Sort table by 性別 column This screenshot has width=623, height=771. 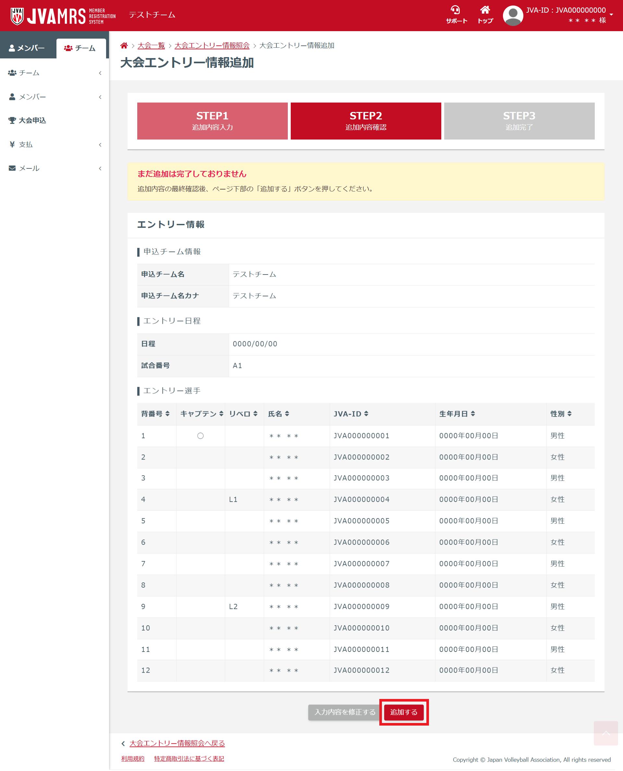pos(569,414)
